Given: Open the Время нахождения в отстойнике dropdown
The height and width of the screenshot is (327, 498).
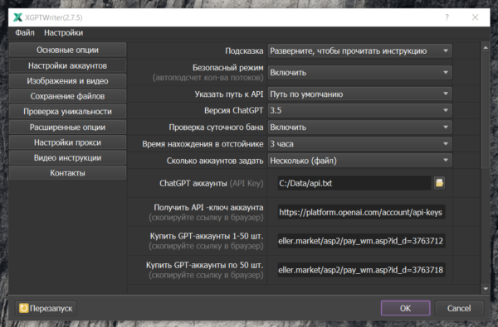Looking at the screenshot, I should (360, 144).
